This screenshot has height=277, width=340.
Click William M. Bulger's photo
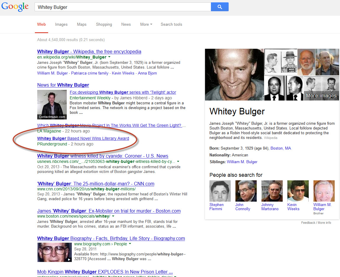point(324,191)
